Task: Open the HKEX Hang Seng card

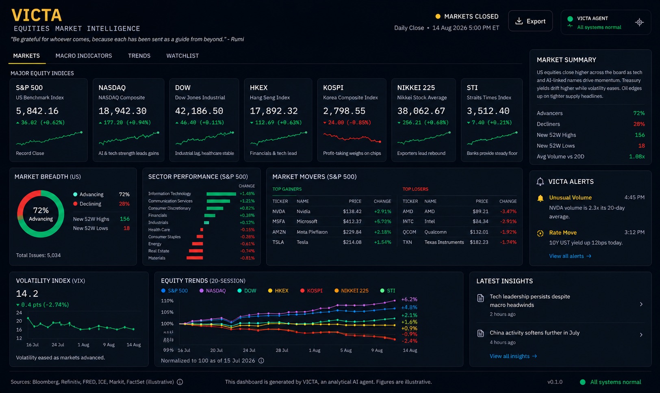Action: pyautogui.click(x=278, y=120)
